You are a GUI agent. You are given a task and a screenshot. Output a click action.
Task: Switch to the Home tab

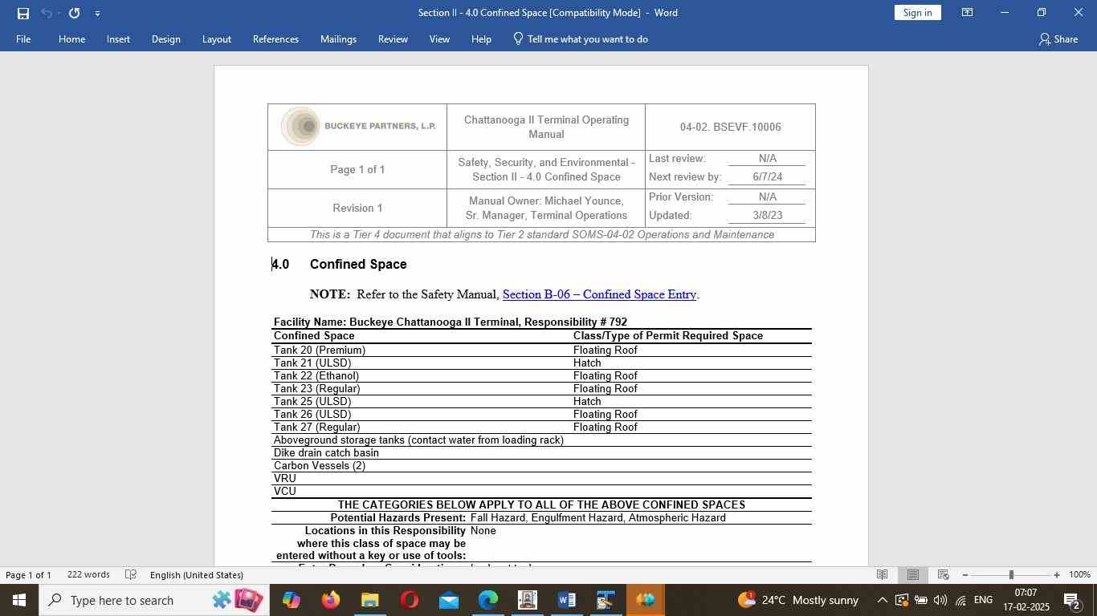[71, 38]
